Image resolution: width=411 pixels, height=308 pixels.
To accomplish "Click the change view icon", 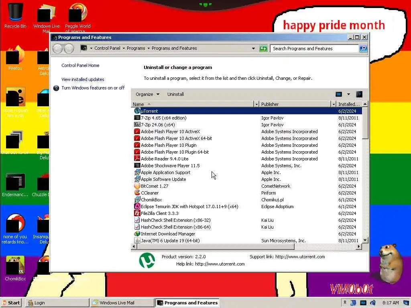I will pyautogui.click(x=339, y=94).
